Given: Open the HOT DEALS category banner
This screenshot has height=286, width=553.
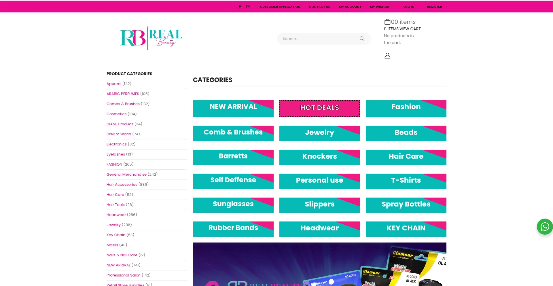Looking at the screenshot, I should coord(319,109).
